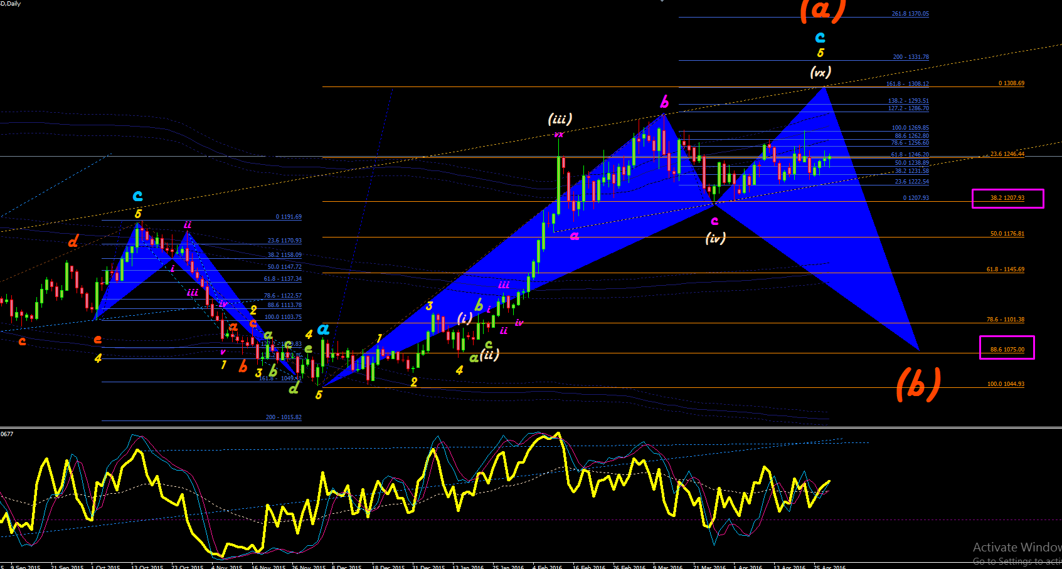Click the 161.8 - 1308.12 level label
1062x569 pixels.
pos(908,84)
